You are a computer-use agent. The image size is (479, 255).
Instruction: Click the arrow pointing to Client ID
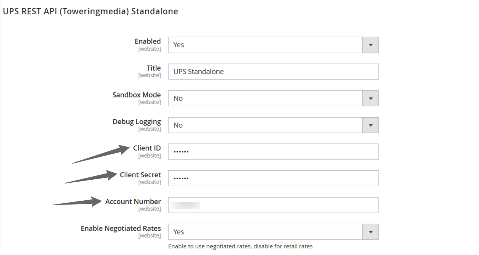pyautogui.click(x=101, y=154)
